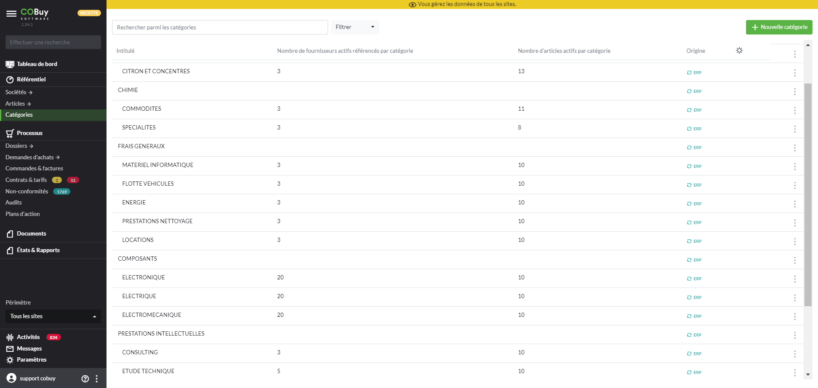This screenshot has height=388, width=818.
Task: Focus the Rechercher parmi les catégories field
Action: [219, 27]
